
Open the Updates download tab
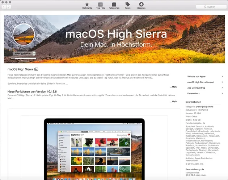[x=141, y=6]
